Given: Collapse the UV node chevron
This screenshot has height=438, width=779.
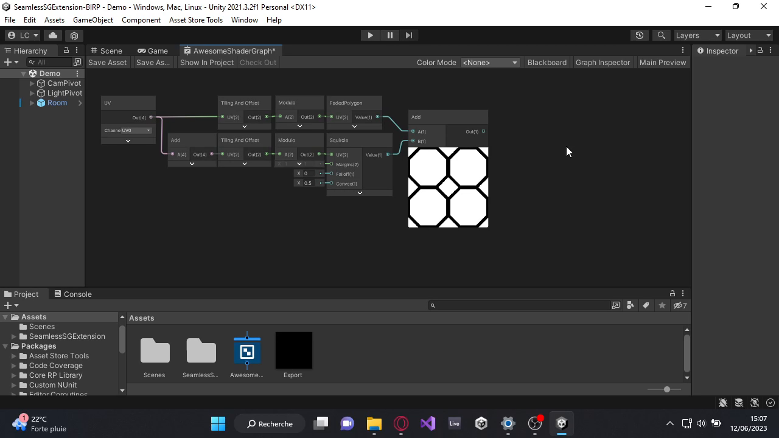Looking at the screenshot, I should [128, 141].
